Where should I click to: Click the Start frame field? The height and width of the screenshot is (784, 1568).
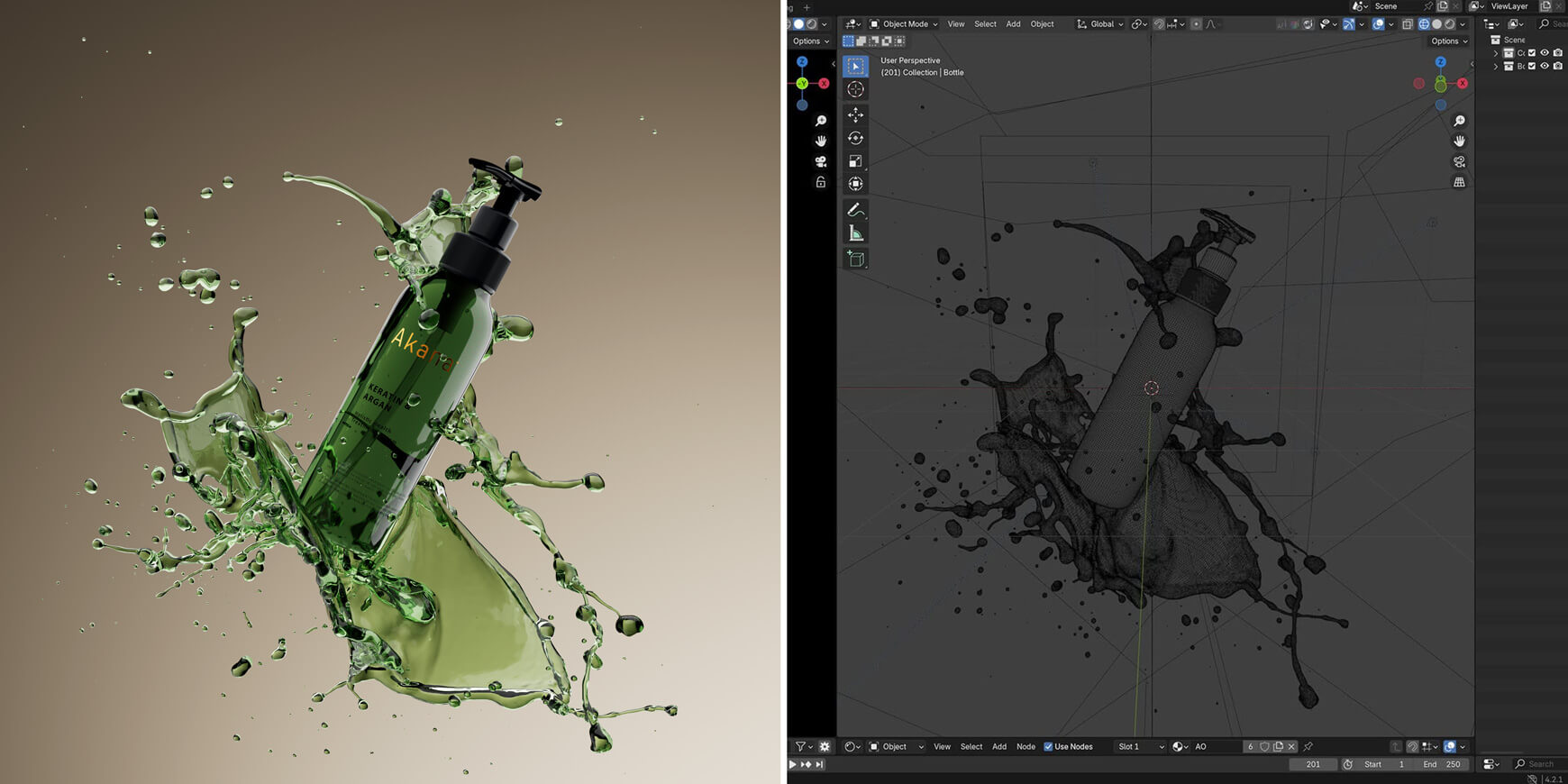click(1385, 764)
